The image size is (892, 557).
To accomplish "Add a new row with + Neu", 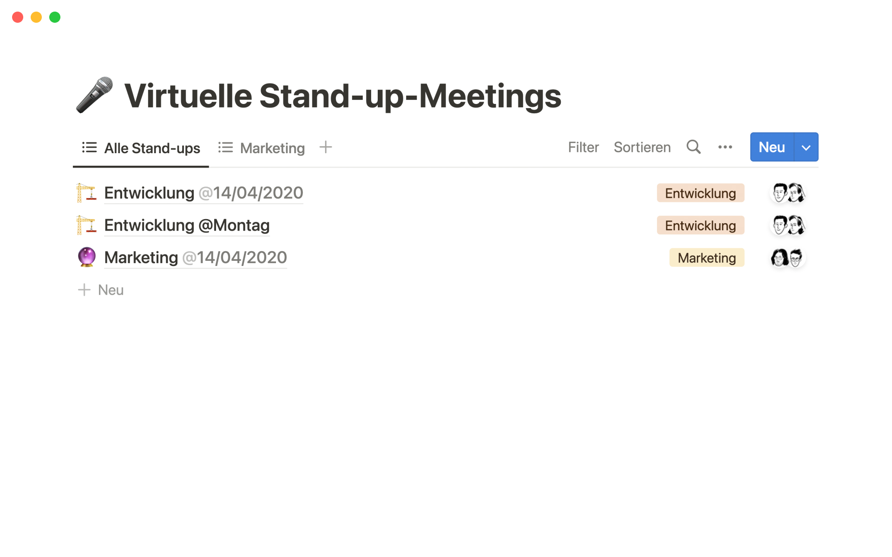I will (101, 290).
